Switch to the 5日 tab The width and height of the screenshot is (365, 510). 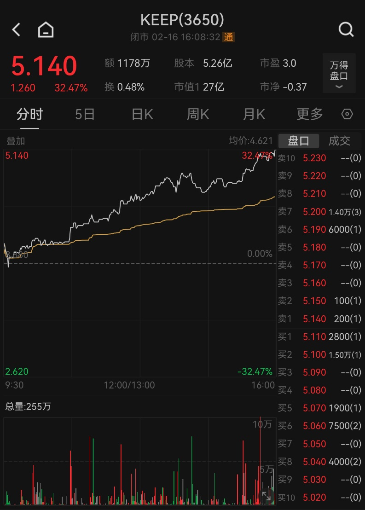pos(85,115)
